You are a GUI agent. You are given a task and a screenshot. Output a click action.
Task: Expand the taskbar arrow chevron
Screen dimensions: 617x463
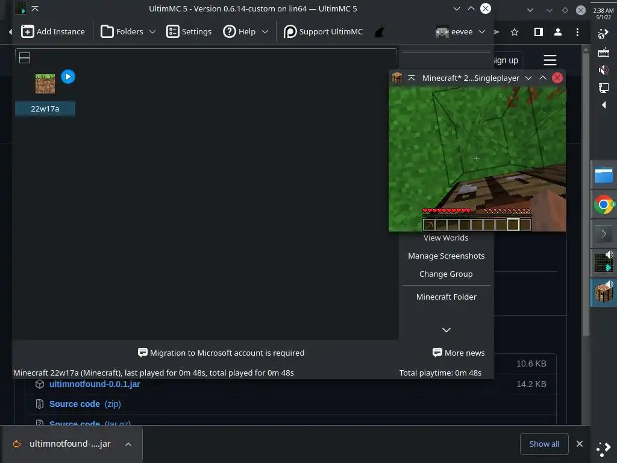604,234
